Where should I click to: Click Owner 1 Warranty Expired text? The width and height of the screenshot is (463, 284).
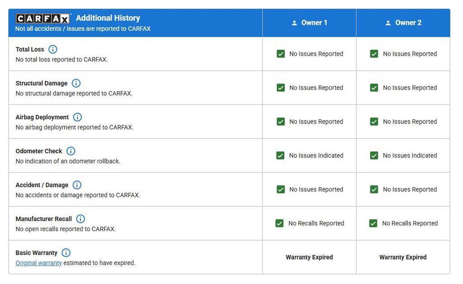coord(309,257)
